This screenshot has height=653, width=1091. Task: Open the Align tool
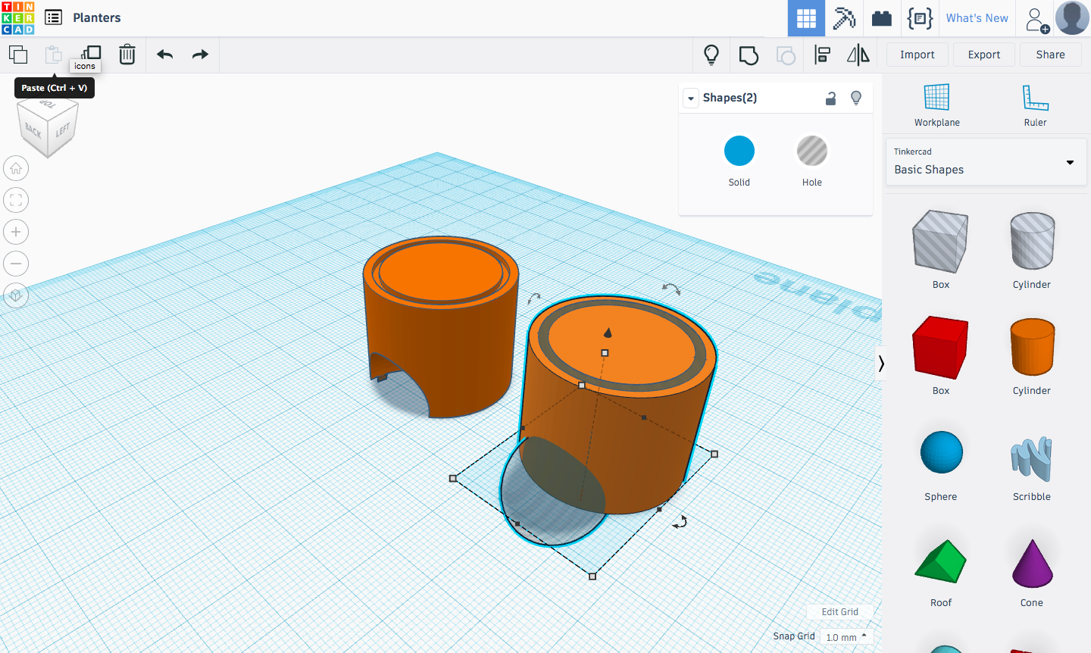pyautogui.click(x=822, y=55)
